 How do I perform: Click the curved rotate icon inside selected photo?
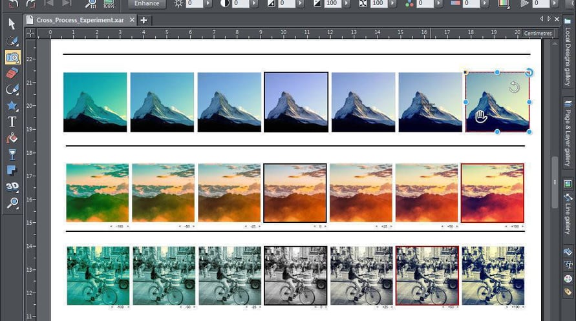pyautogui.click(x=515, y=87)
